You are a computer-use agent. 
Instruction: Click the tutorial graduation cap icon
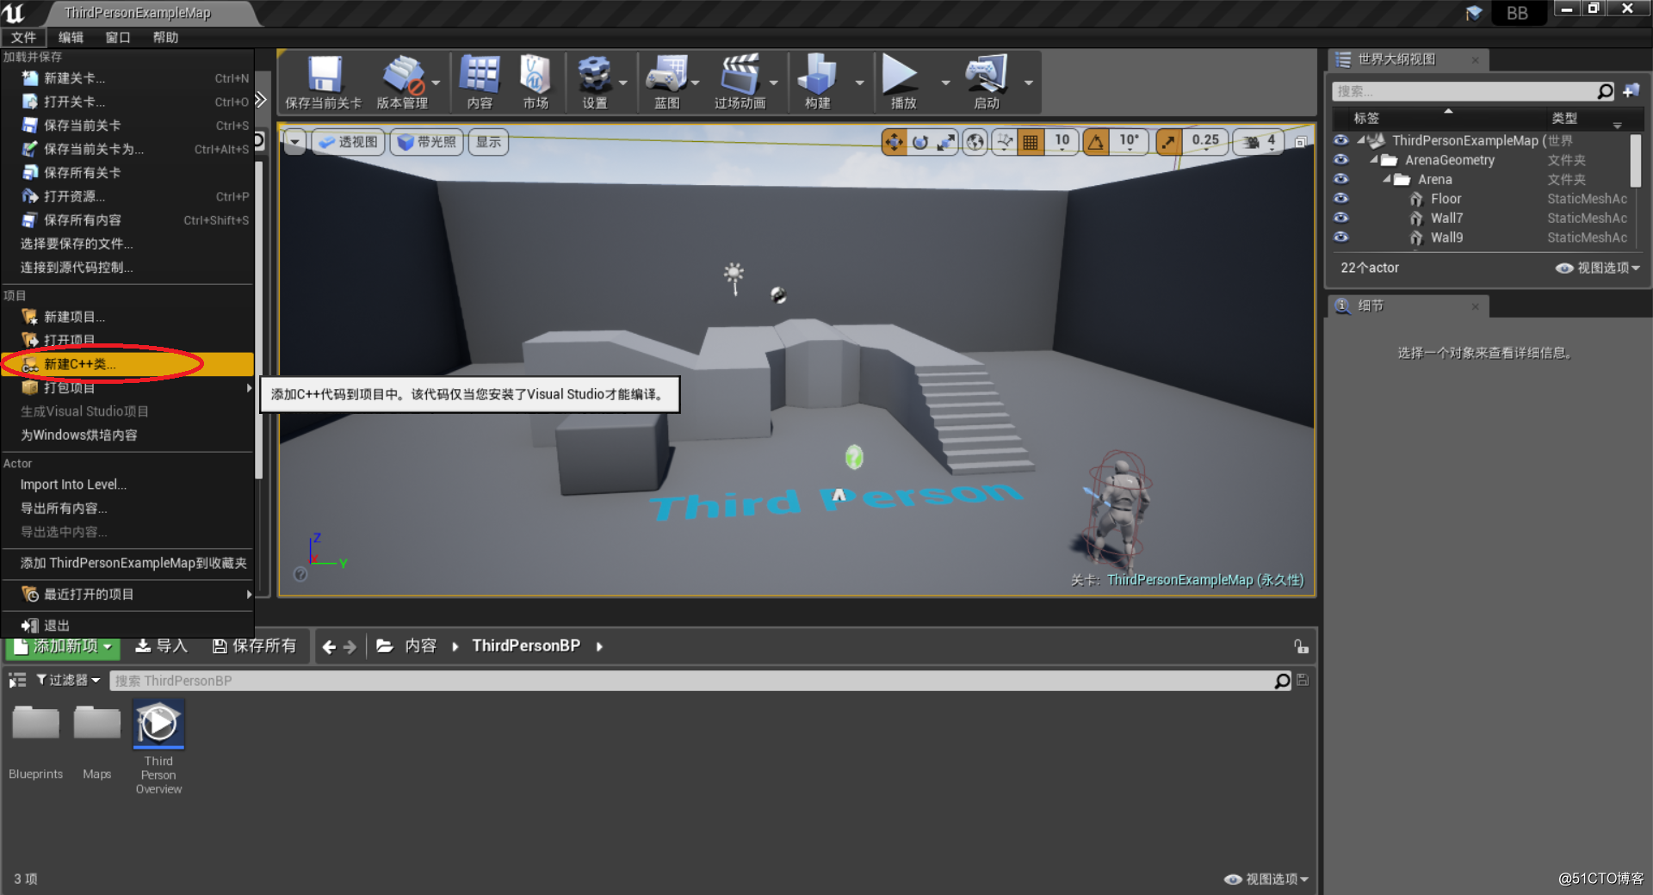pos(1474,13)
